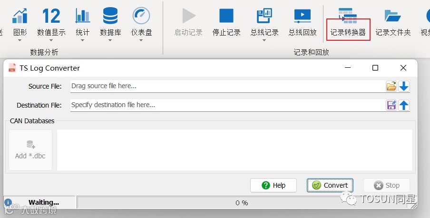The height and width of the screenshot is (218, 430).
Task: Click the disabled Stop button
Action: pos(387,185)
